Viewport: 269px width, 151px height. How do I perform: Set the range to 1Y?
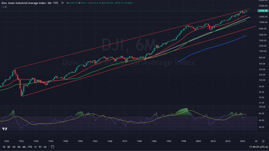click(35, 147)
